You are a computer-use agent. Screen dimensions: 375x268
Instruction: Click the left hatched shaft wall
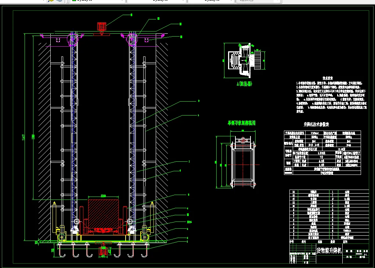coord(44,142)
